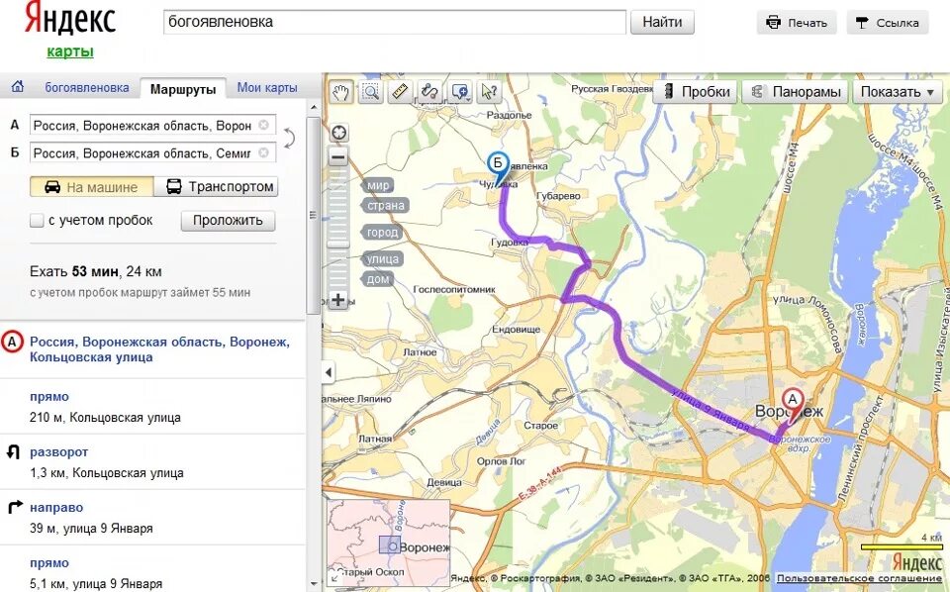Clear the point A address field
The height and width of the screenshot is (592, 950).
point(263,125)
